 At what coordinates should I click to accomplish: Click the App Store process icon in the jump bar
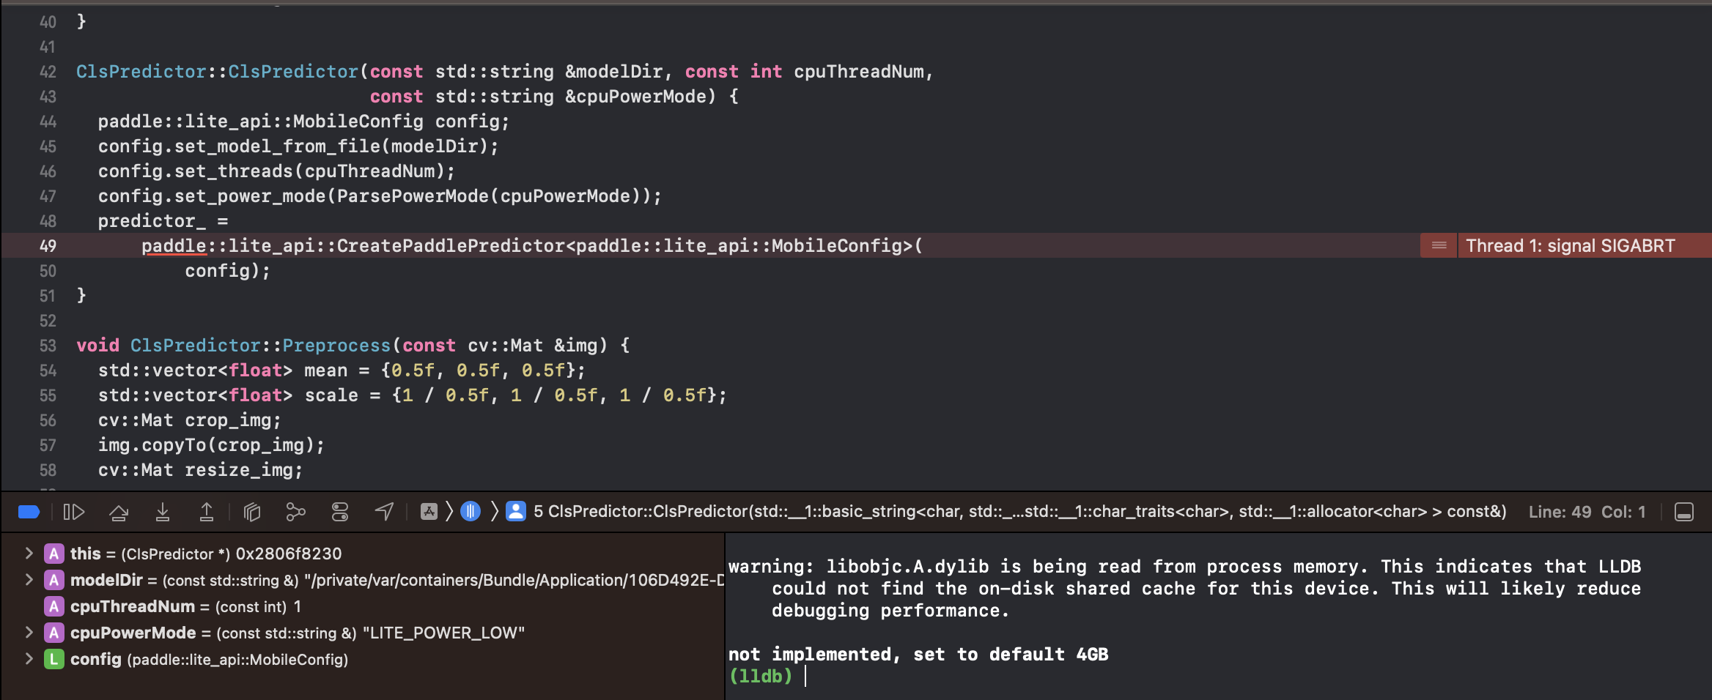coord(427,511)
